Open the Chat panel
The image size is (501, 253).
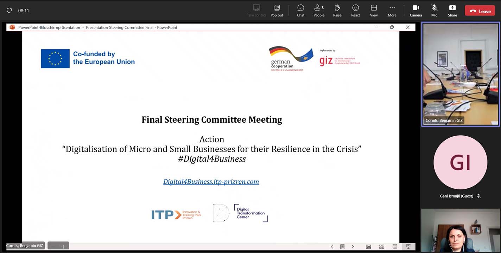300,11
